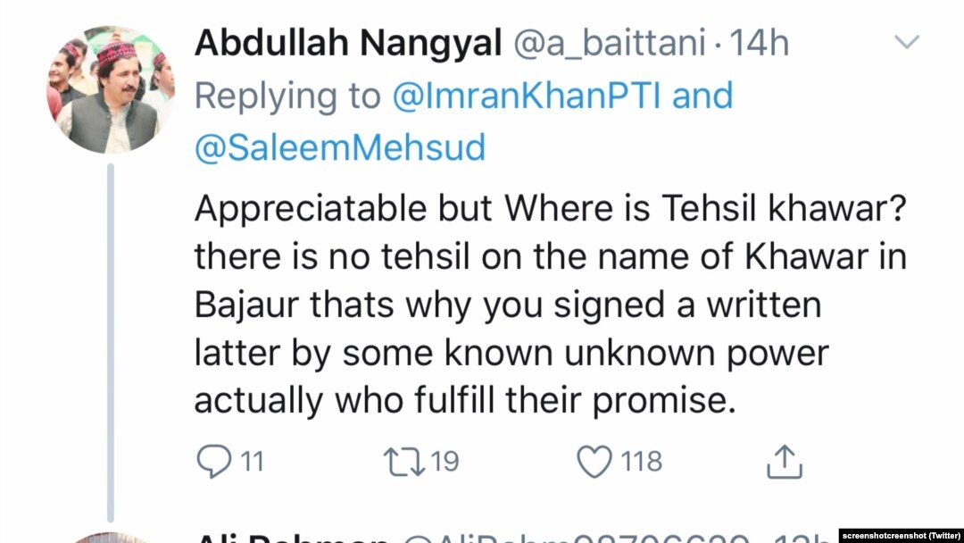This screenshot has height=543, width=964.
Task: Open the @SaleemMehsud mention link
Action: click(x=340, y=147)
